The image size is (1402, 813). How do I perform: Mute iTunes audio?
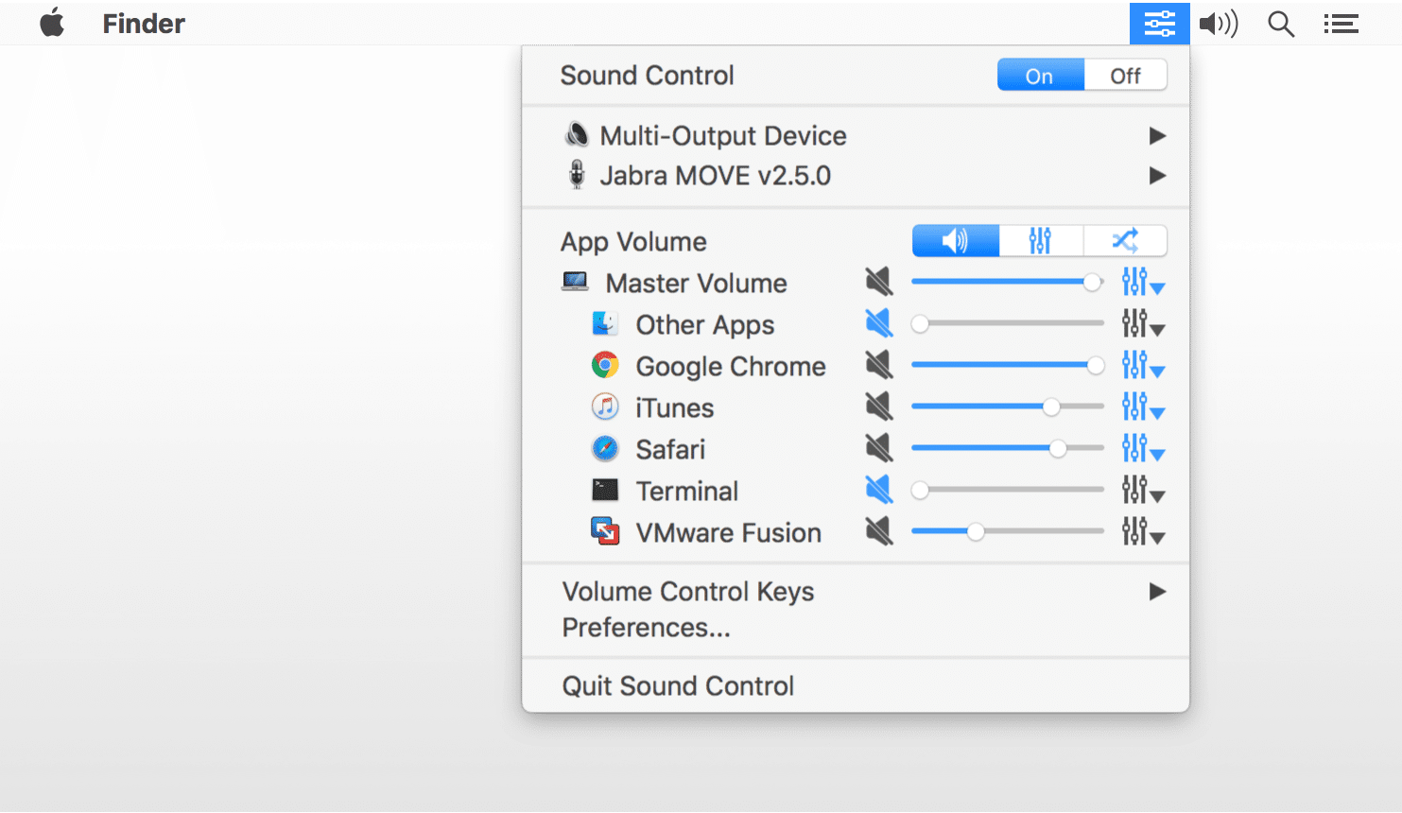pyautogui.click(x=879, y=406)
